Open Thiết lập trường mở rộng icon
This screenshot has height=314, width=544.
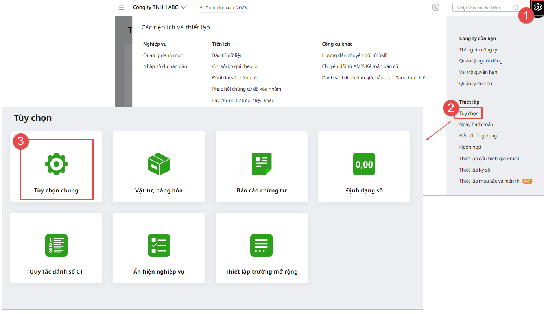coord(262,245)
